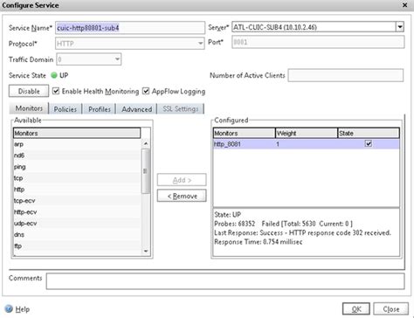Viewport: 414px width, 318px height.
Task: Toggle AppFlow Logging checkbox
Action: pyautogui.click(x=146, y=91)
